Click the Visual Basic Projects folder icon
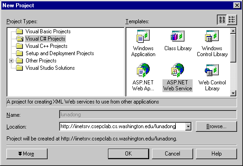The image size is (243, 166). [20, 31]
